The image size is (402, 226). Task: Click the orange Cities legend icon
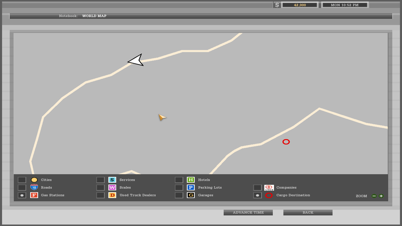(34, 180)
